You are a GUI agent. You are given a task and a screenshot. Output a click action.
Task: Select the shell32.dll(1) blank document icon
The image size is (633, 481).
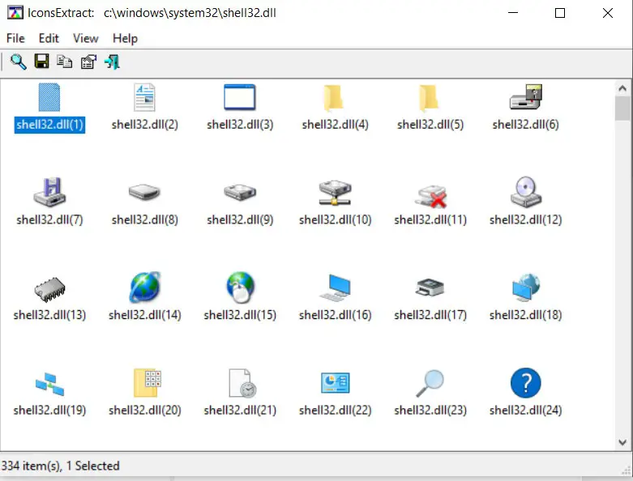[x=49, y=97]
